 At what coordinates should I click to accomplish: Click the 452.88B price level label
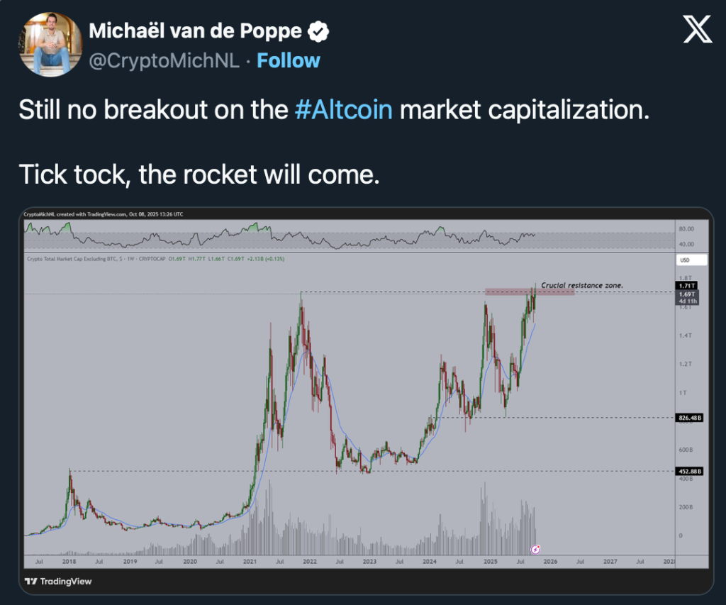(687, 471)
